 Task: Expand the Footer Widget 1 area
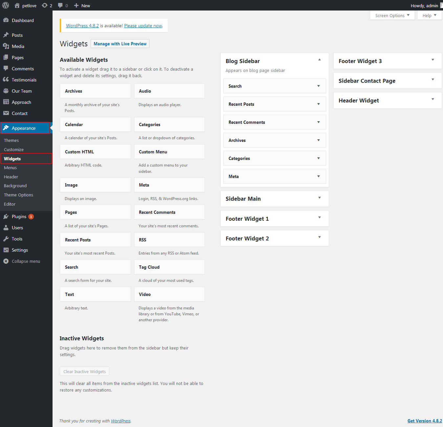(319, 217)
